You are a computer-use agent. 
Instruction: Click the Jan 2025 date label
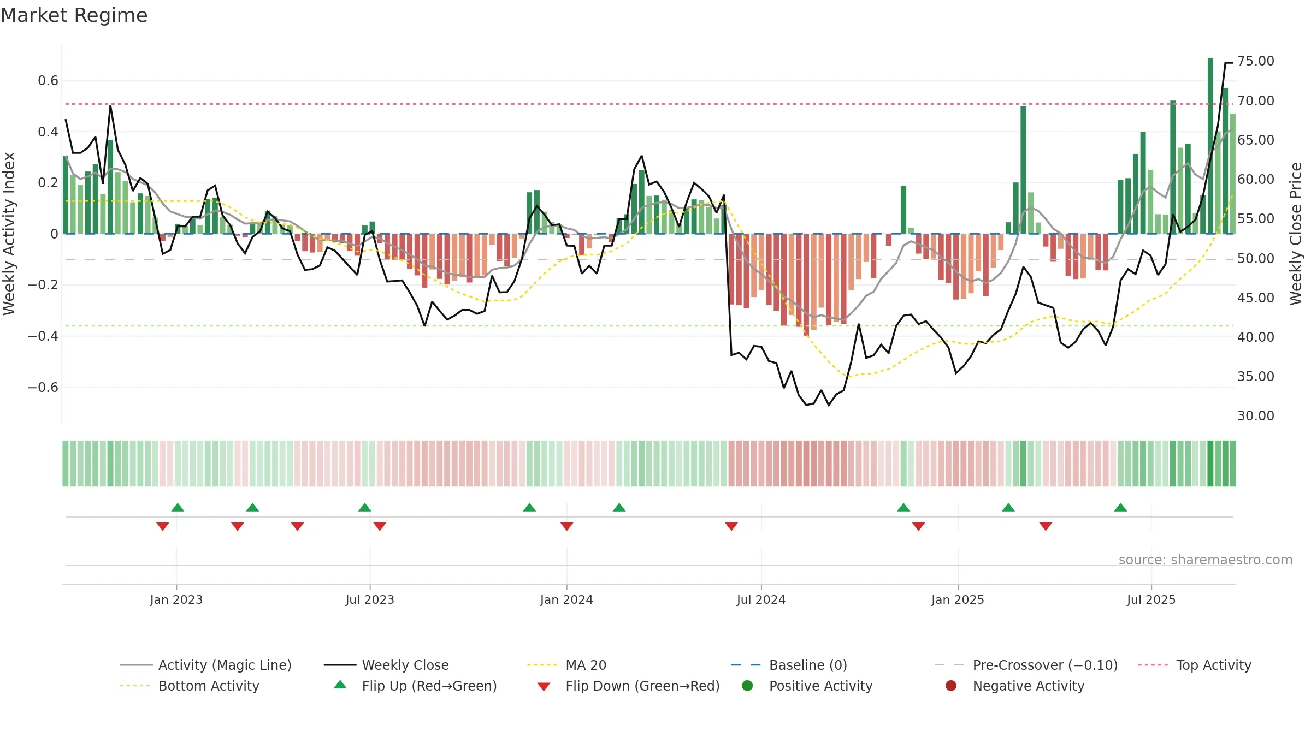pyautogui.click(x=958, y=599)
